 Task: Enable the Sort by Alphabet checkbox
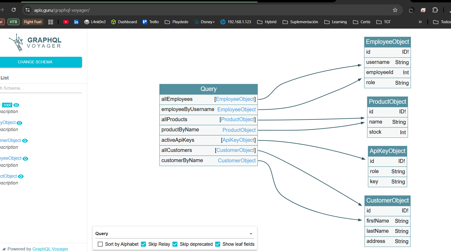tap(100, 244)
